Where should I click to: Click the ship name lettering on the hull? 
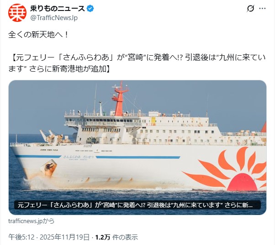pos(79,157)
